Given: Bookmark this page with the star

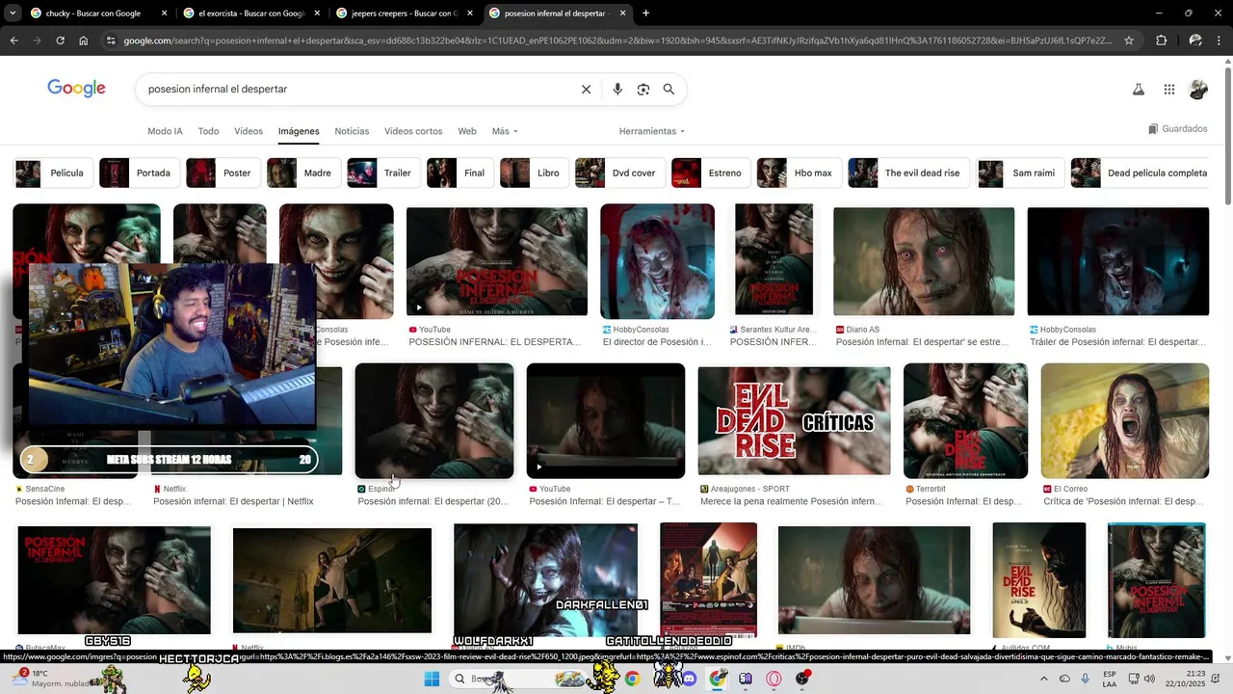Looking at the screenshot, I should (1129, 40).
